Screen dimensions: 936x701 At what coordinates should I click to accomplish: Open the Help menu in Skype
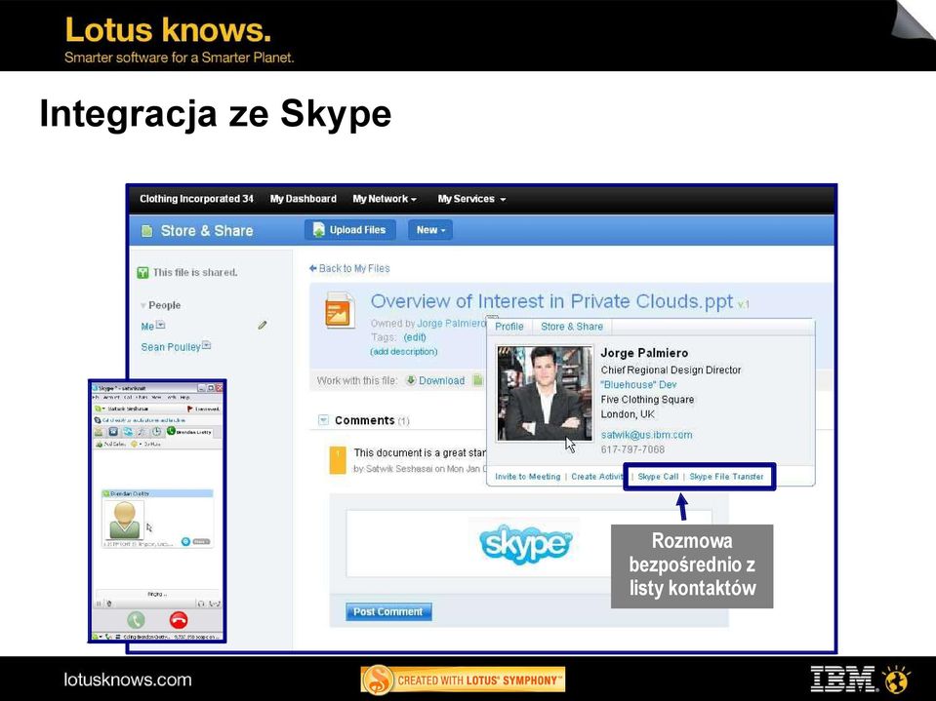(x=184, y=397)
